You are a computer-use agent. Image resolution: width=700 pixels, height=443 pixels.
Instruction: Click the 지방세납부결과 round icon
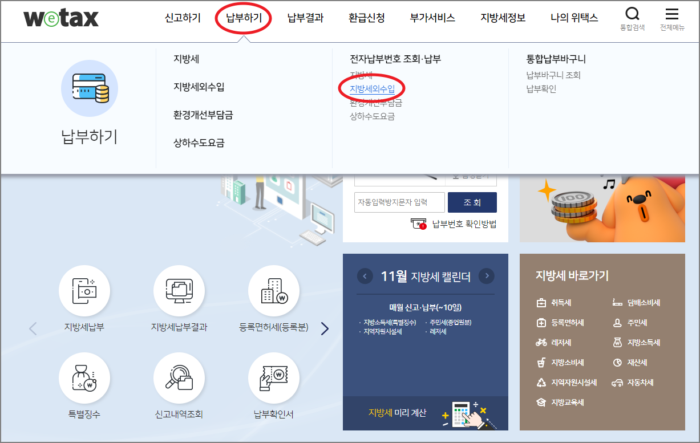pyautogui.click(x=179, y=291)
